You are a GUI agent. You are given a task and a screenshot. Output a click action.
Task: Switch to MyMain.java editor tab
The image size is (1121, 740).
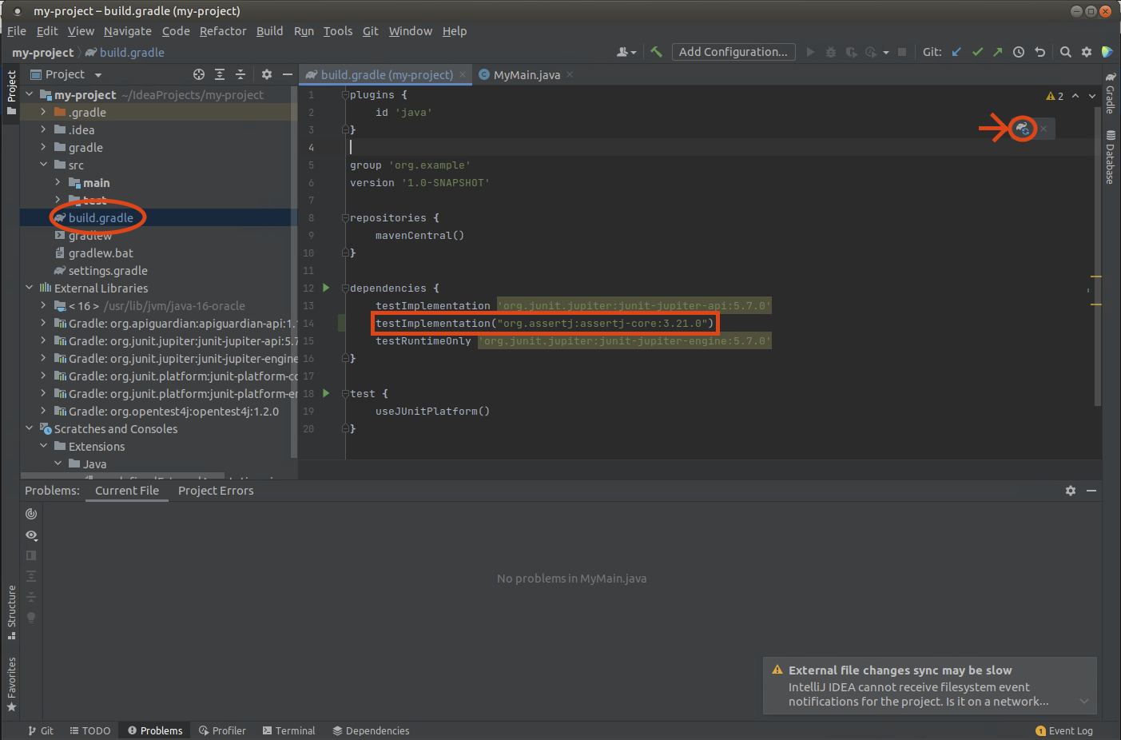coord(527,74)
